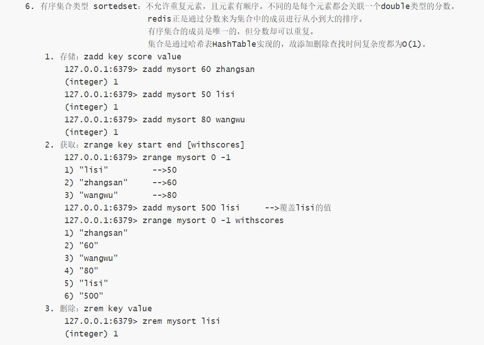Click the 'zrange key start end [withscores]' line
Screen dimensions: 484x345
click(164, 145)
